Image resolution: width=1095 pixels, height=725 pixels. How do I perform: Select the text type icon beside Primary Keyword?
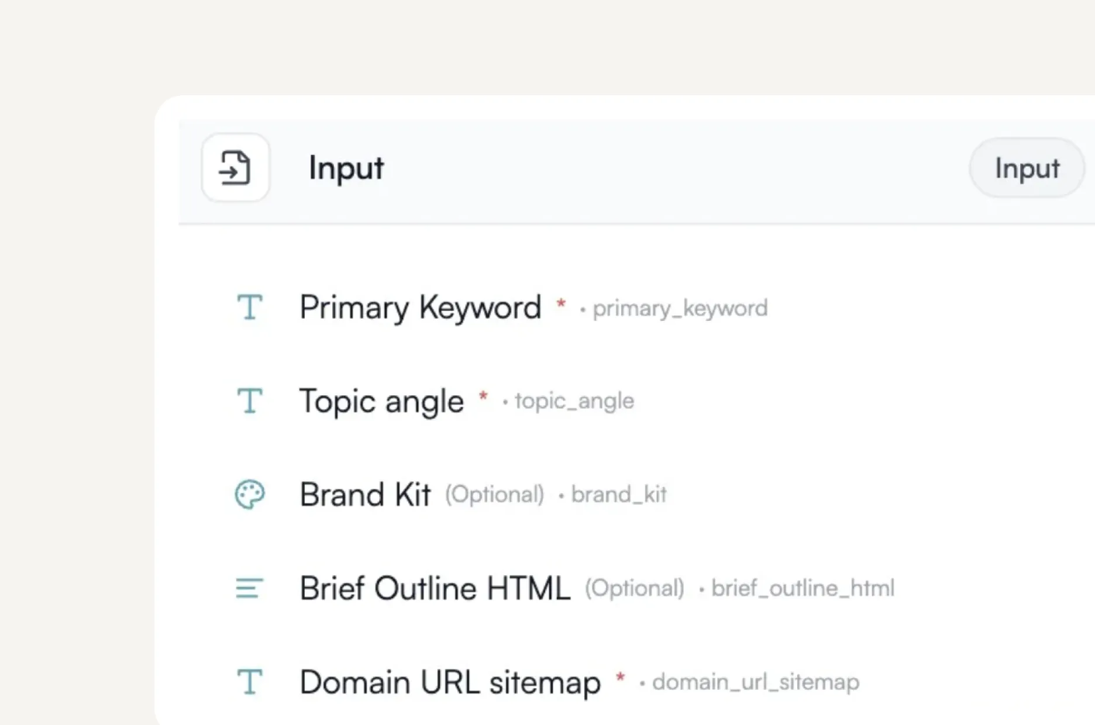[x=250, y=308]
